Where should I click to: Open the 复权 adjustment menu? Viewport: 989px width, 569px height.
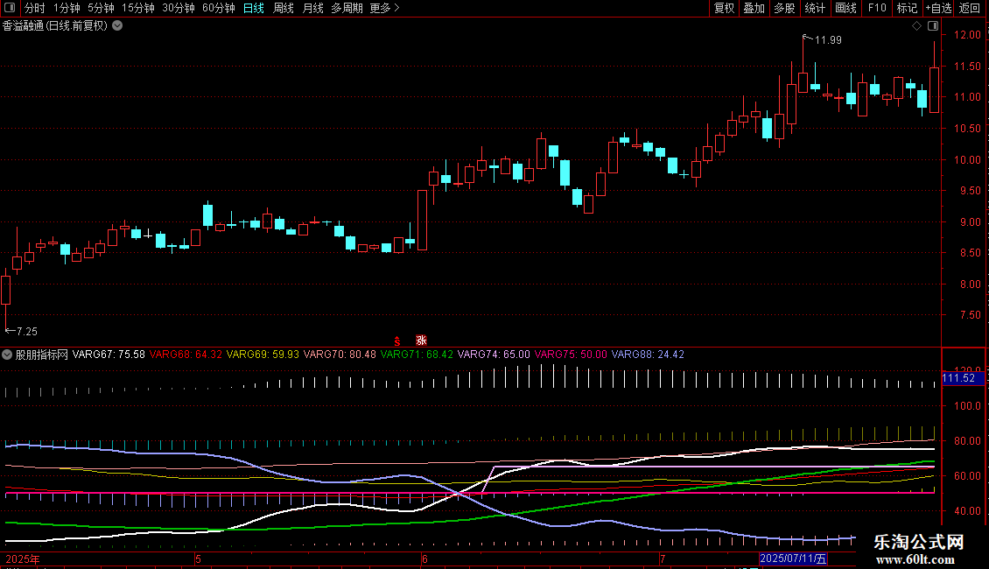click(x=724, y=8)
